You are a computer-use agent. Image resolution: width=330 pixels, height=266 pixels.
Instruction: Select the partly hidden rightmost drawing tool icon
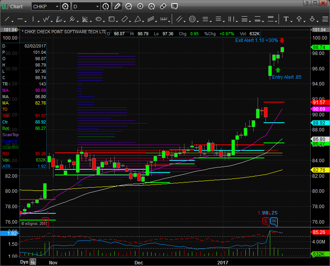pyautogui.click(x=325, y=19)
